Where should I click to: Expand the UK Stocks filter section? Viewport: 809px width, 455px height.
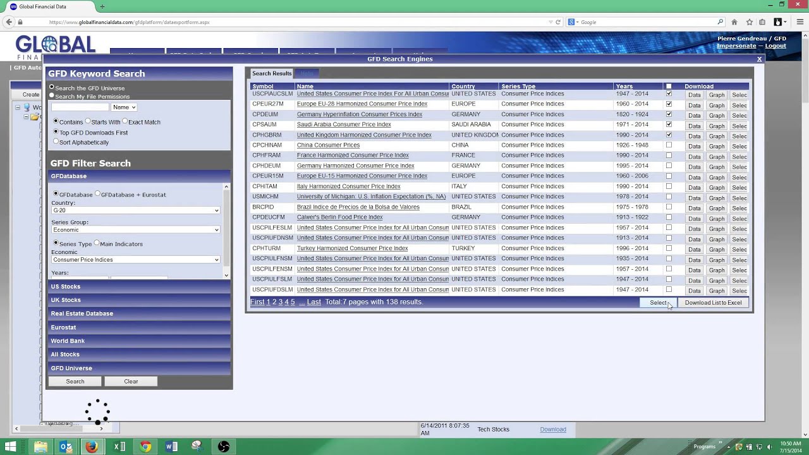click(140, 300)
